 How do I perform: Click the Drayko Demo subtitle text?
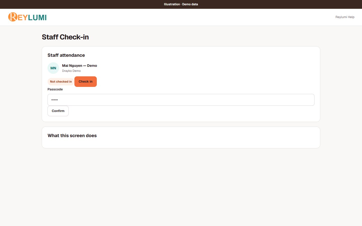tap(71, 71)
